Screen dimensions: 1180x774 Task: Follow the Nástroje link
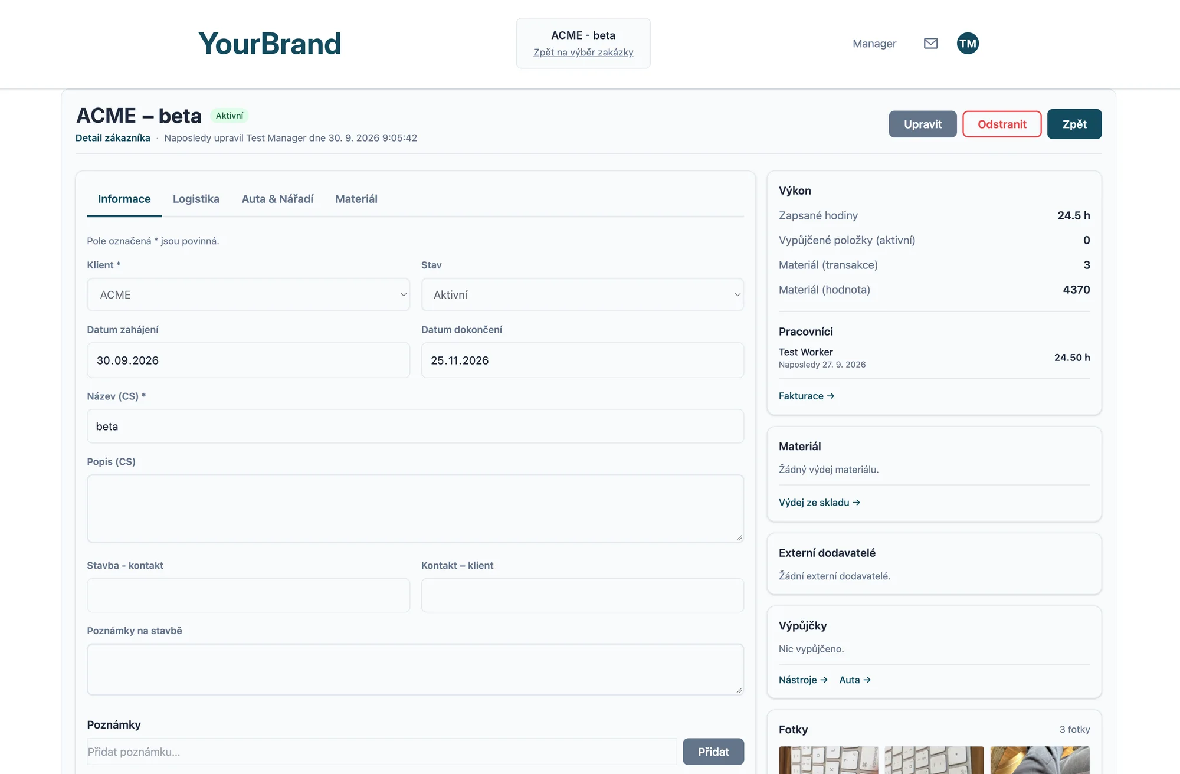pyautogui.click(x=803, y=680)
